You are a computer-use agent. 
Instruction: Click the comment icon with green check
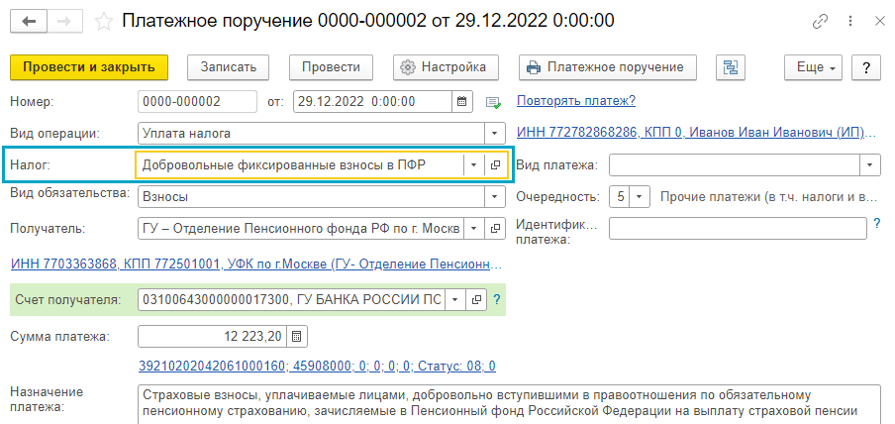pos(493,102)
